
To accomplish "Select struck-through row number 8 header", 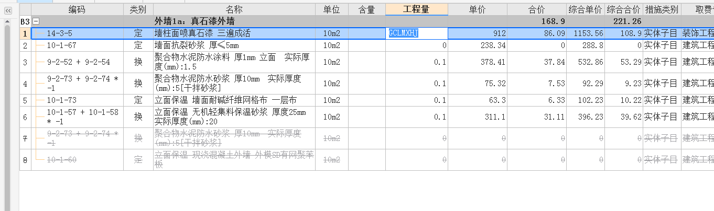I will pos(25,160).
